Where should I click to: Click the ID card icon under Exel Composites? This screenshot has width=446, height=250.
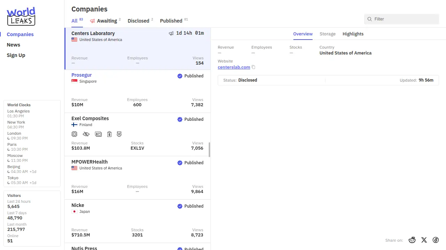pyautogui.click(x=98, y=134)
